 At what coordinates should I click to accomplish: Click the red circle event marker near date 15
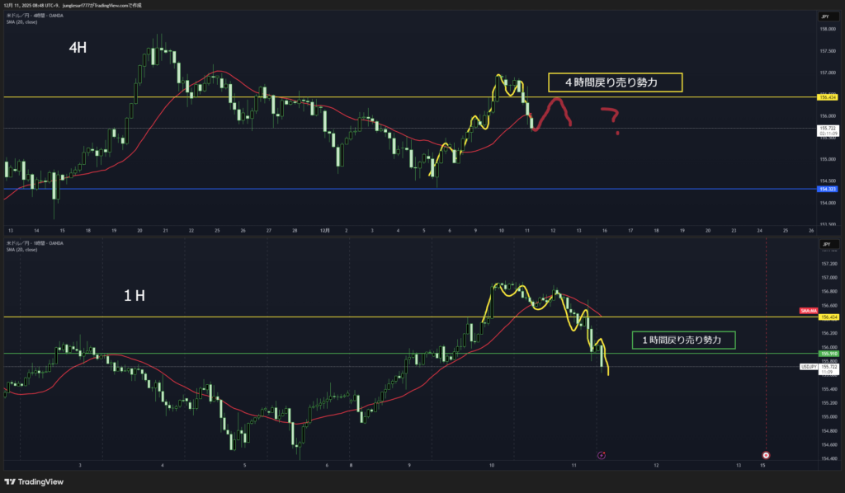(766, 454)
